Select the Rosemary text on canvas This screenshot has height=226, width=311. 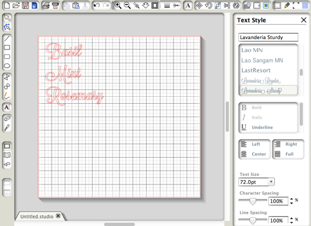click(x=75, y=96)
